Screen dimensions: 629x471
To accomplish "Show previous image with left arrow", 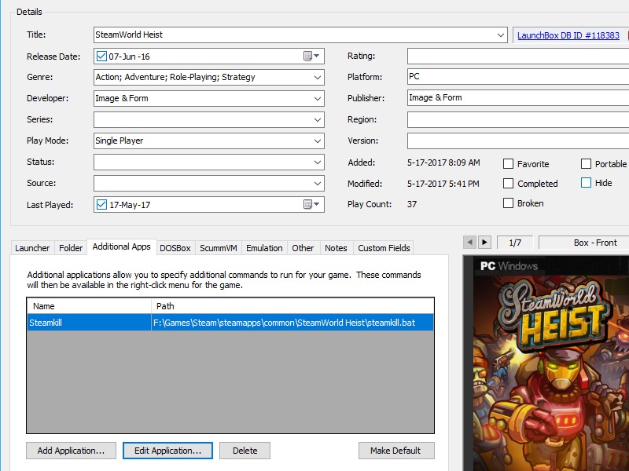I will (469, 243).
